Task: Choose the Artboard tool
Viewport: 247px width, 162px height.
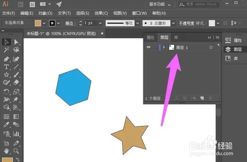Action: (6, 143)
